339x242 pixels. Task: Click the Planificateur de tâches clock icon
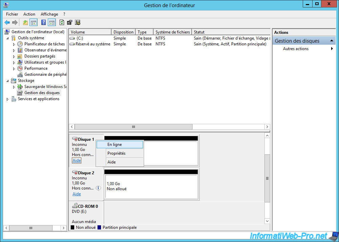click(20, 44)
